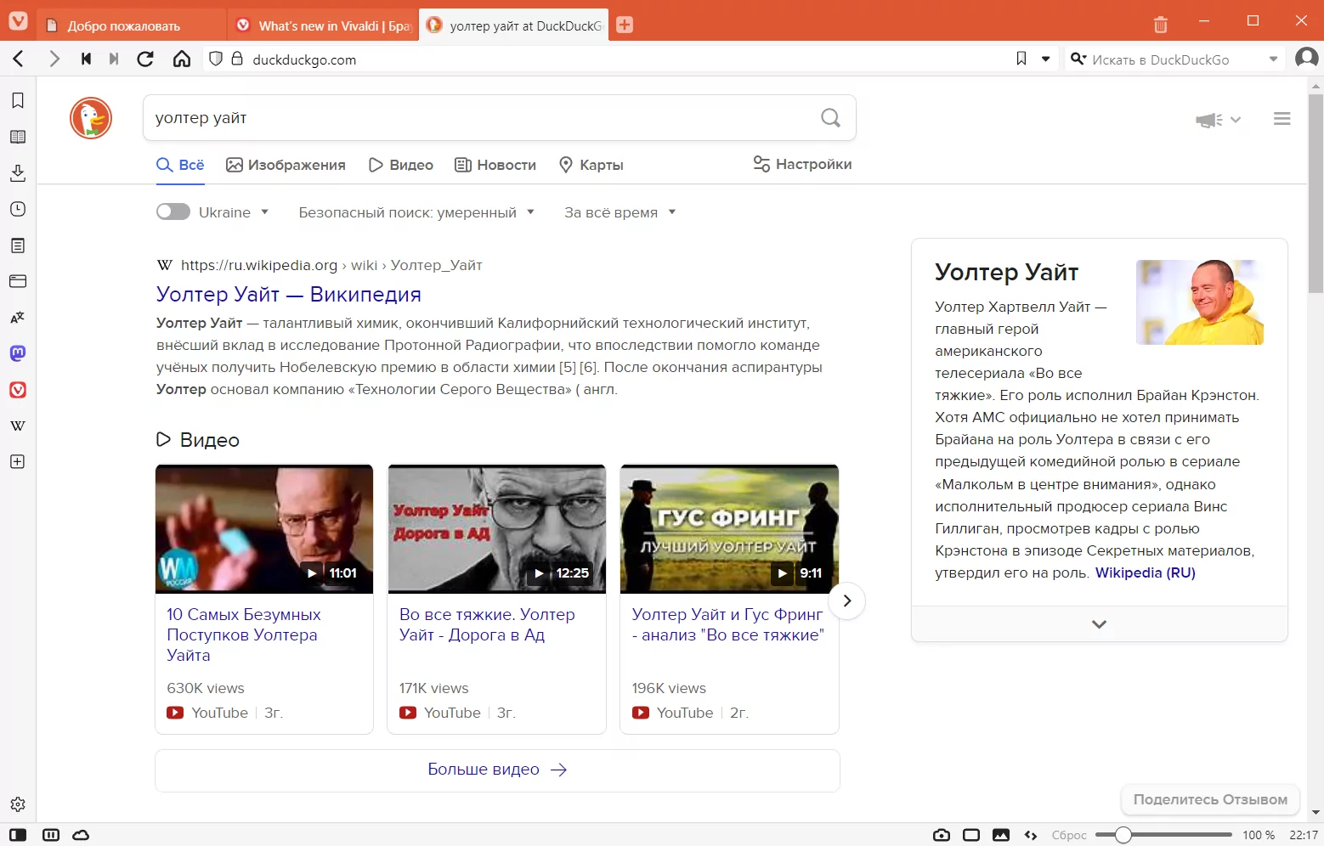Click the DuckDuckGo logo
This screenshot has height=846, width=1324.
click(x=91, y=118)
